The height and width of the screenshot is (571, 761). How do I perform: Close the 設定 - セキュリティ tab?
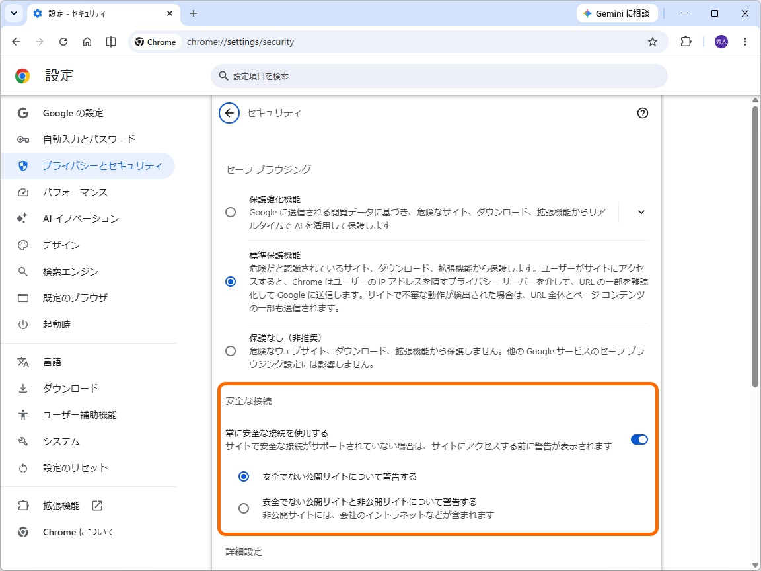170,14
